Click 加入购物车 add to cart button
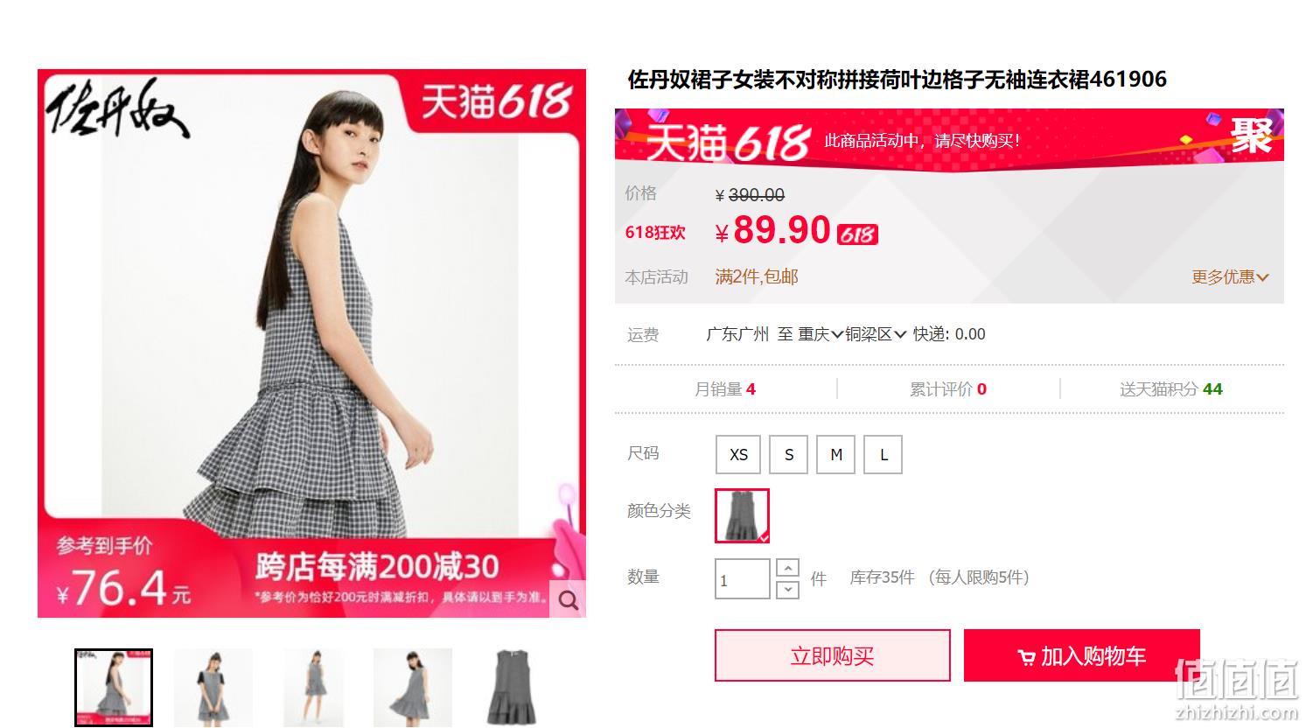Screen dimensions: 1306x728 pos(1082,655)
